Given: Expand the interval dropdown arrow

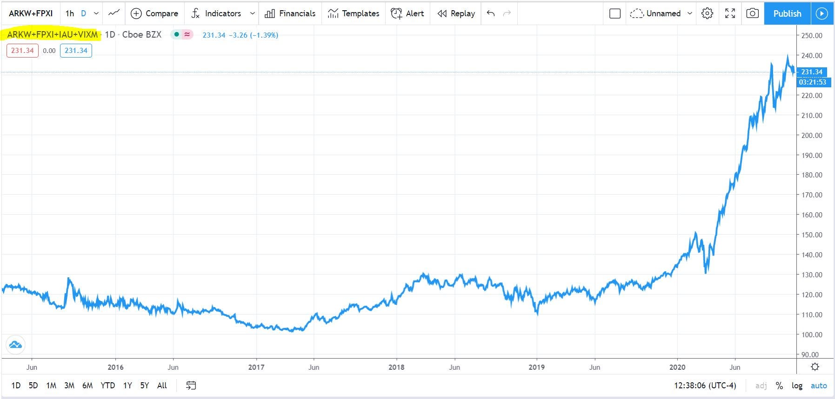Looking at the screenshot, I should [x=96, y=13].
